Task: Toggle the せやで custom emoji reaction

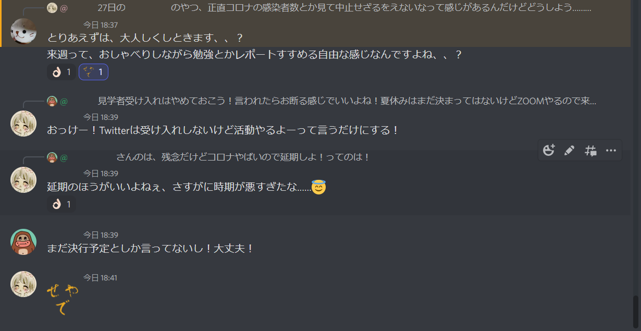Action: (93, 72)
